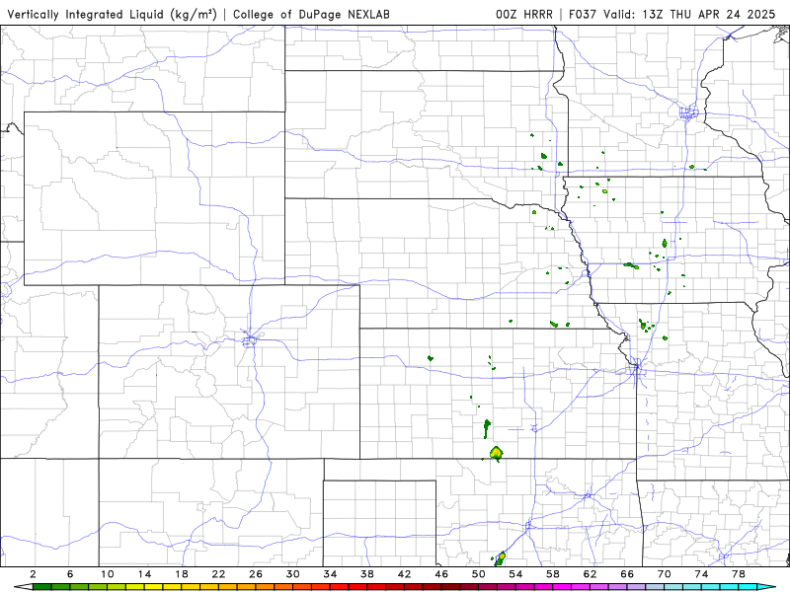The height and width of the screenshot is (592, 790).
Task: Click the storm cell at the map's bottom edge
Action: click(501, 557)
